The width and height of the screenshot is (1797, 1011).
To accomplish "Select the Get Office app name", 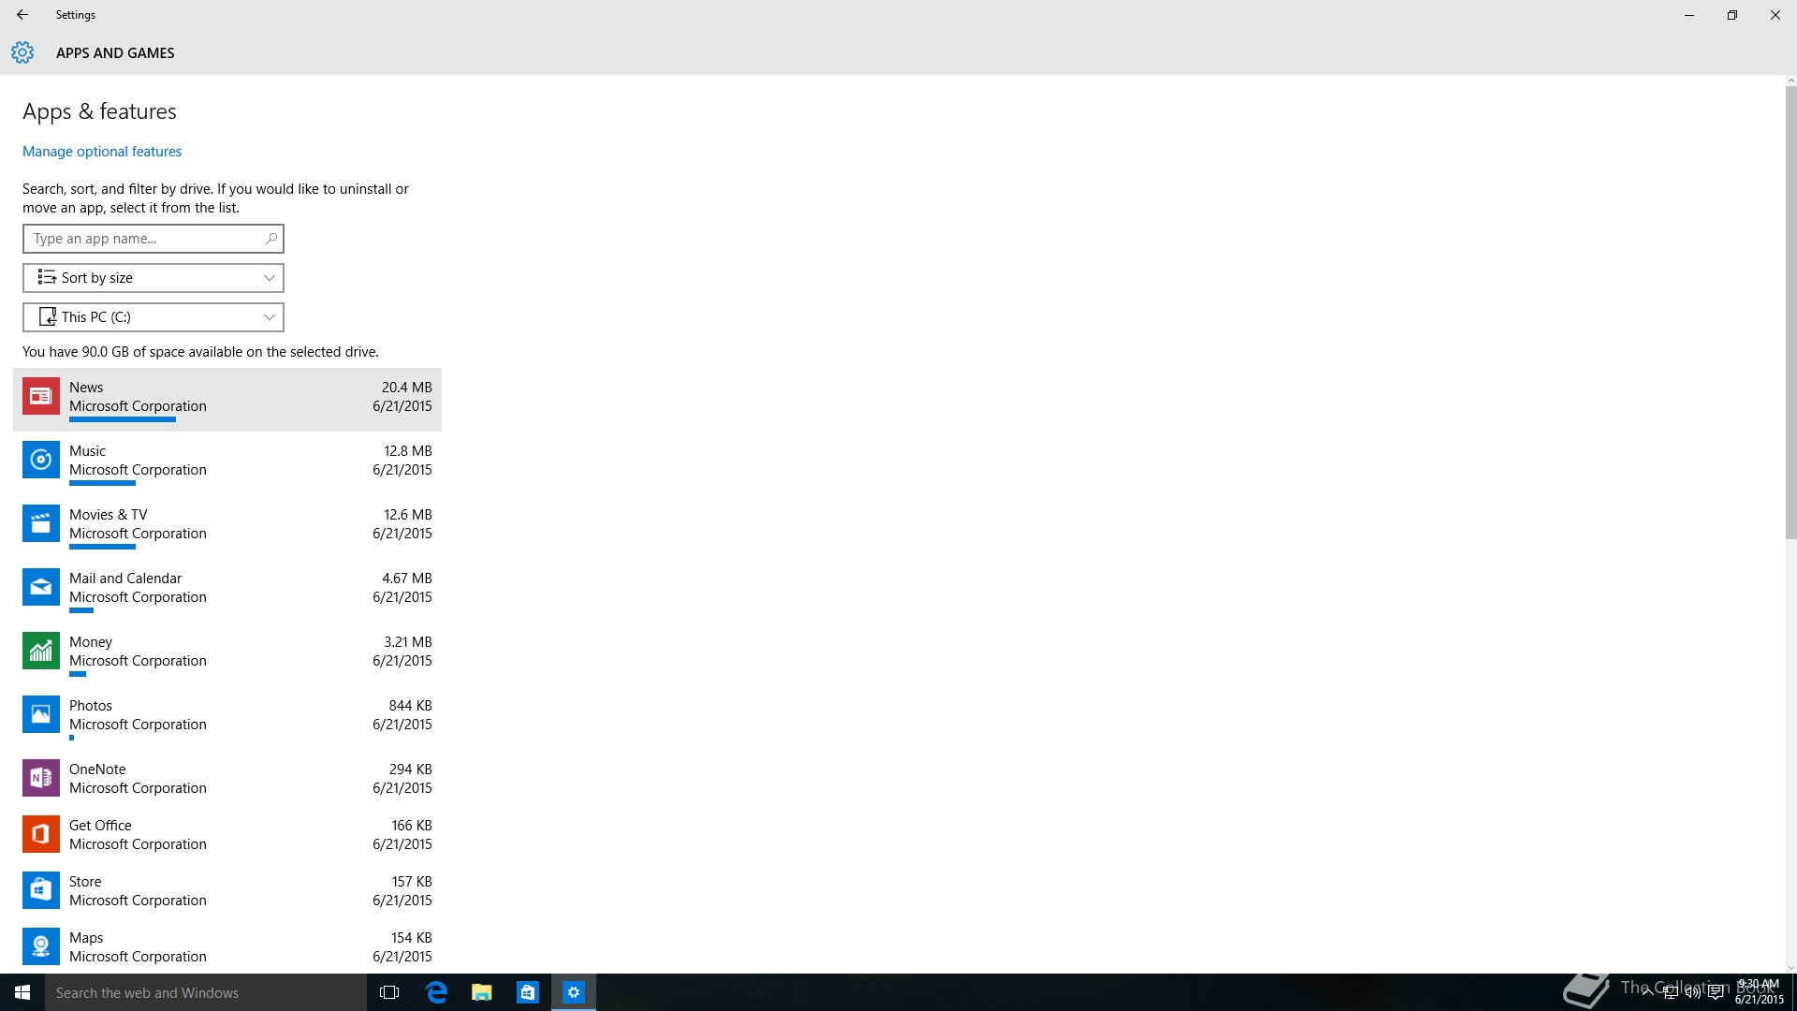I will click(x=100, y=826).
